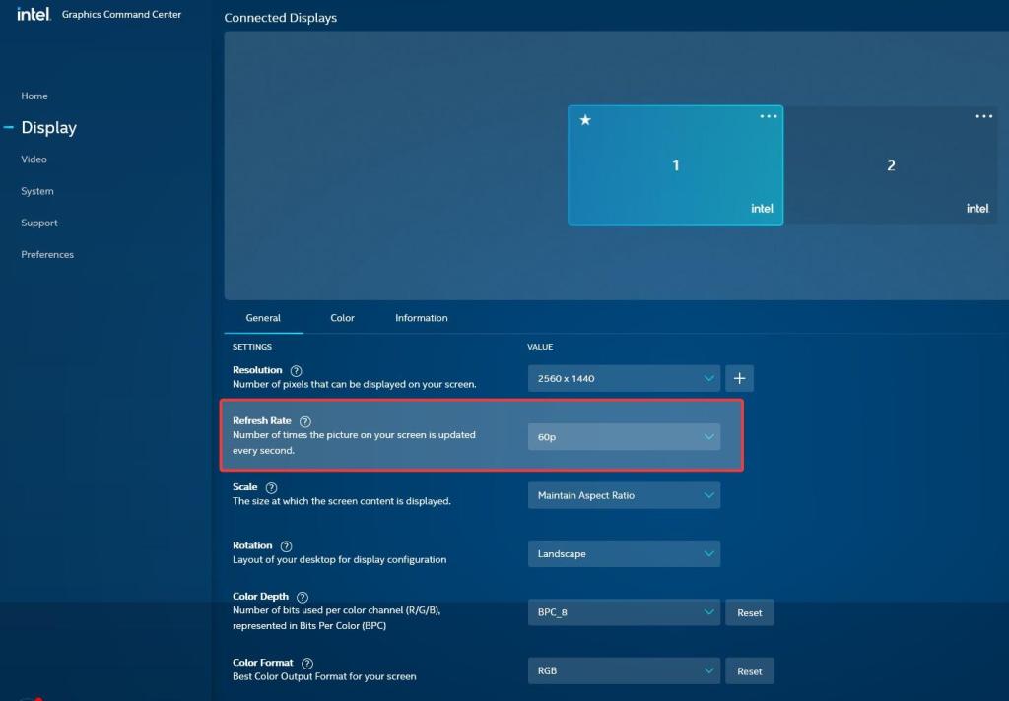Open the Scale help question mark
Image resolution: width=1009 pixels, height=701 pixels.
point(272,488)
